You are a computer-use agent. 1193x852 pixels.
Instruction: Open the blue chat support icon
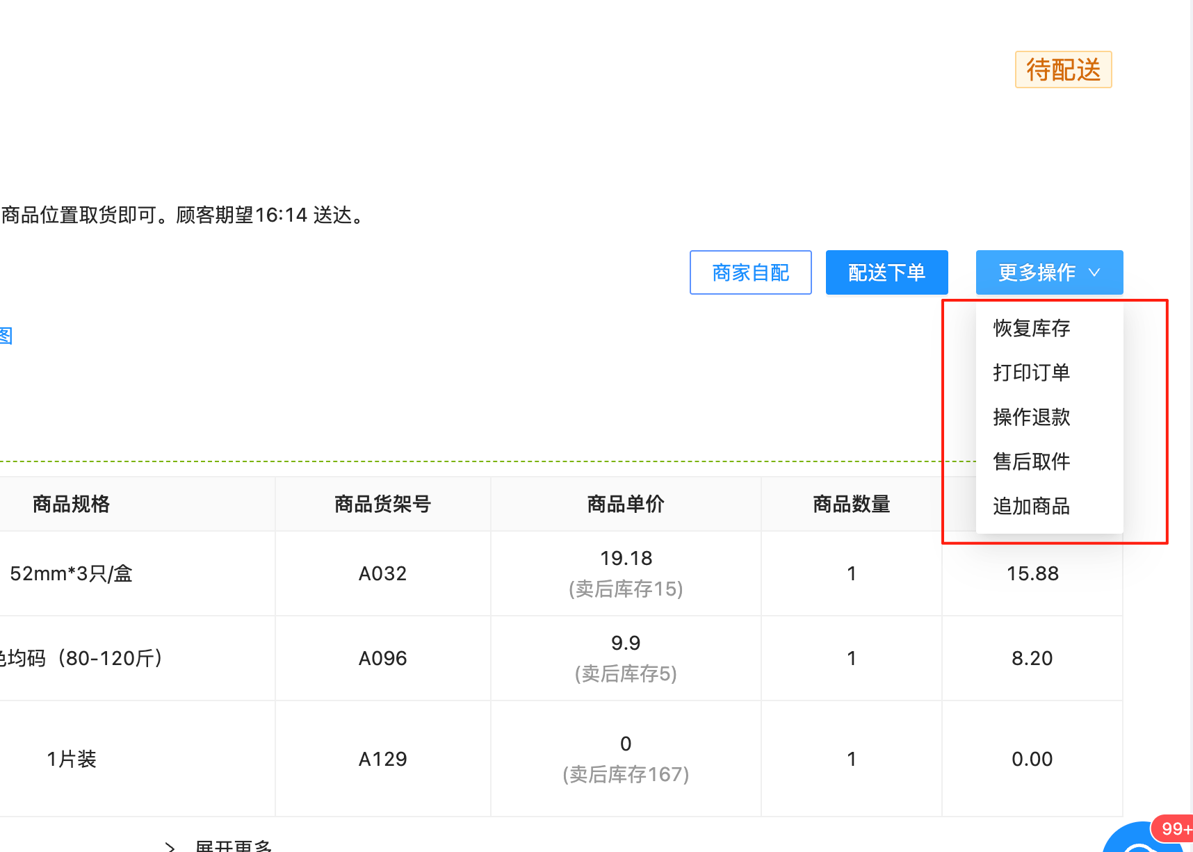1140,842
